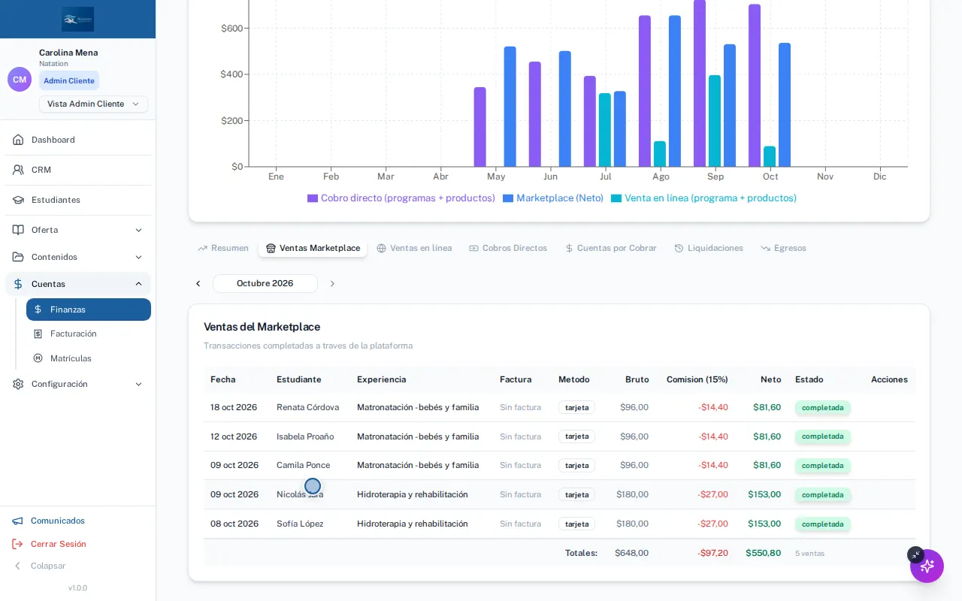Select Finanzas in the sidebar
This screenshot has height=601, width=962.
tap(89, 310)
